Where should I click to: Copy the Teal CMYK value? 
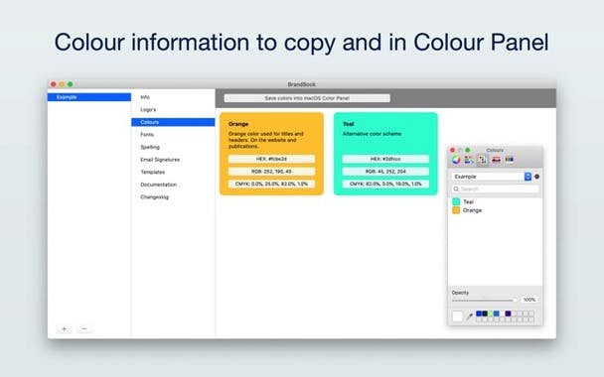385,185
